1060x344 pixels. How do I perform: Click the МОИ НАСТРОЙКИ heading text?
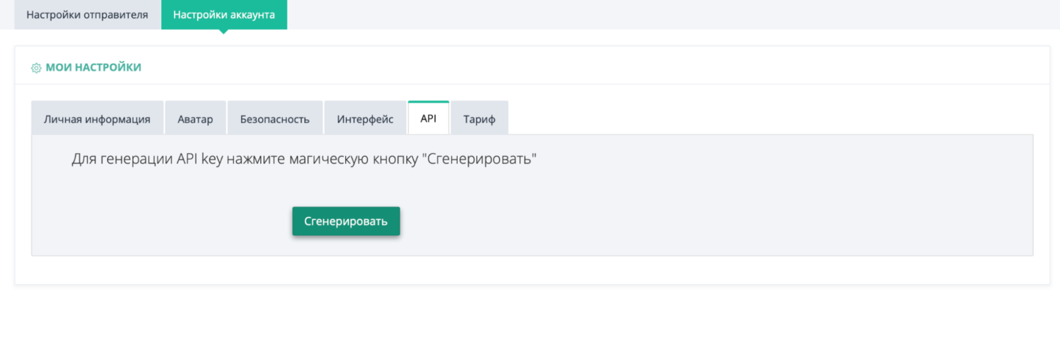coord(93,67)
